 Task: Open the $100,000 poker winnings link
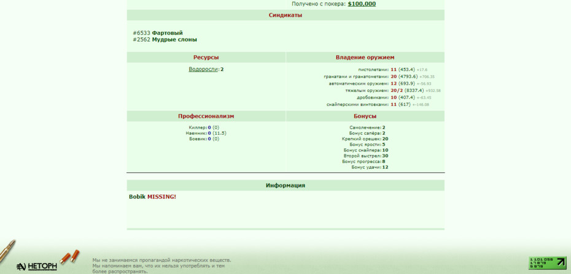click(x=362, y=4)
